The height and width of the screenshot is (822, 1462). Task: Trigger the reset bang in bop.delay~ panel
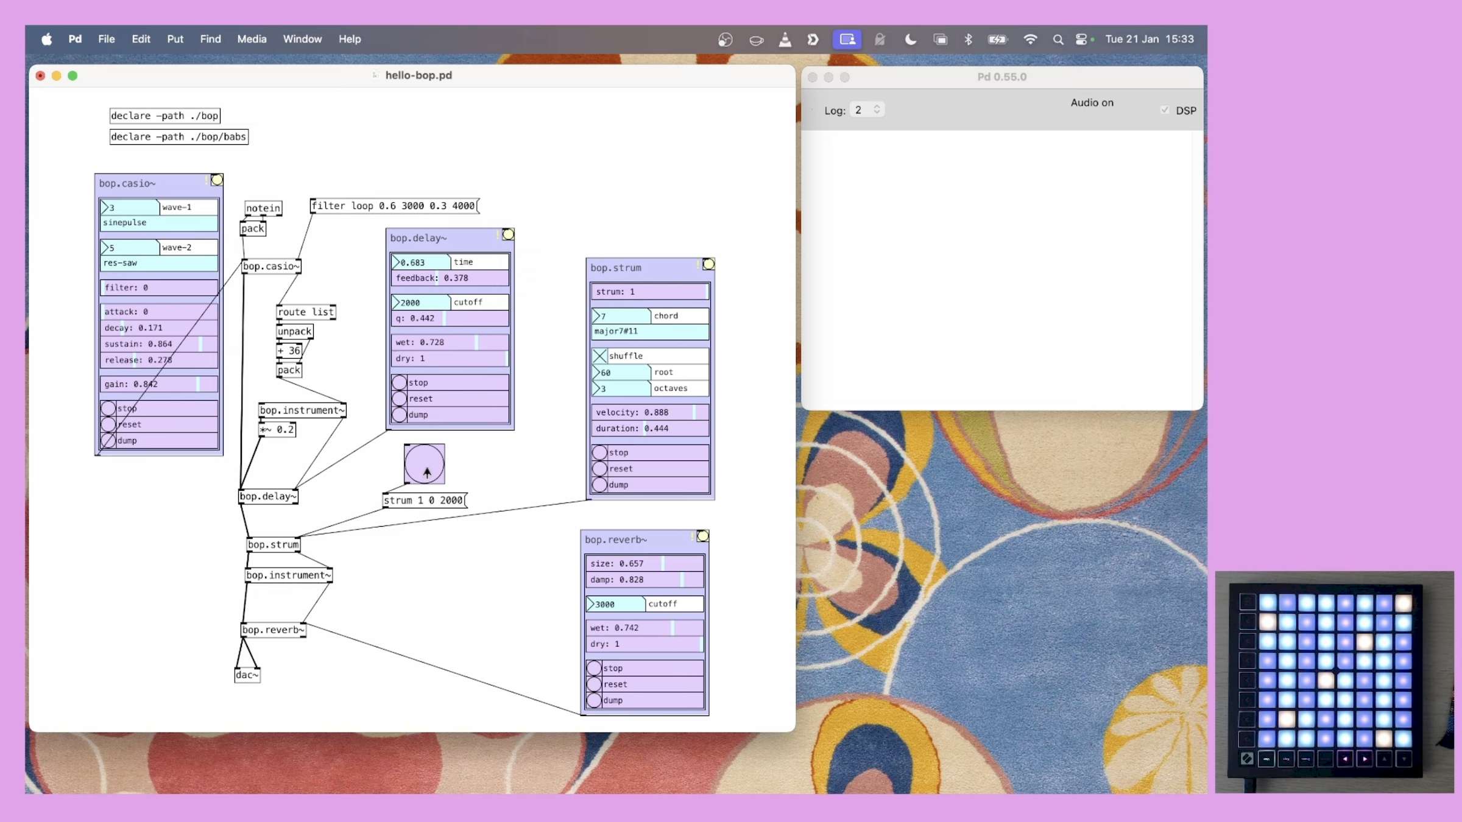click(x=399, y=399)
